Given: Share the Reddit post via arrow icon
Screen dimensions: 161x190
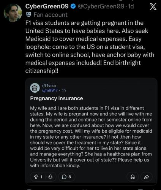Looking at the screenshot, I should tap(147, 177).
